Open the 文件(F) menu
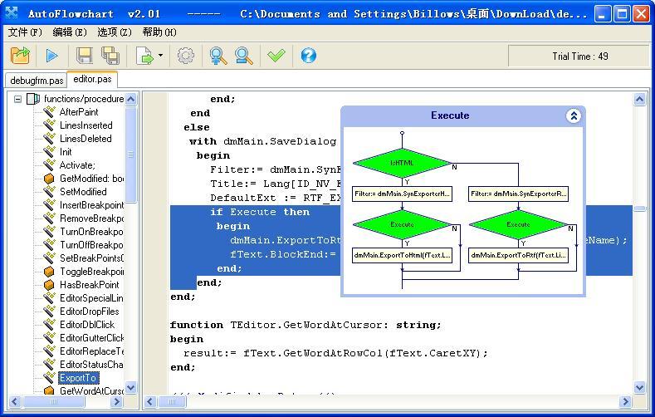 [x=25, y=32]
